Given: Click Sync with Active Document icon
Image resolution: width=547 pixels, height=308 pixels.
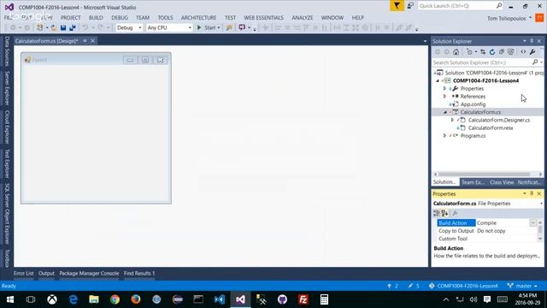Looking at the screenshot, I should pyautogui.click(x=483, y=52).
